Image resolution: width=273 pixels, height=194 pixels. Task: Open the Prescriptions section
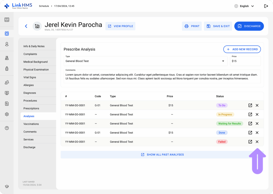coord(31,108)
